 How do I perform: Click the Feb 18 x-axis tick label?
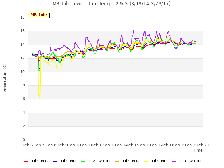[168, 145]
